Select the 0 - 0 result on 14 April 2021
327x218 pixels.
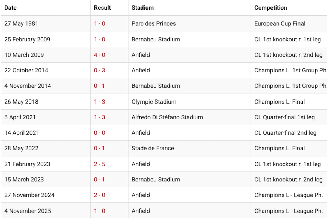point(100,133)
